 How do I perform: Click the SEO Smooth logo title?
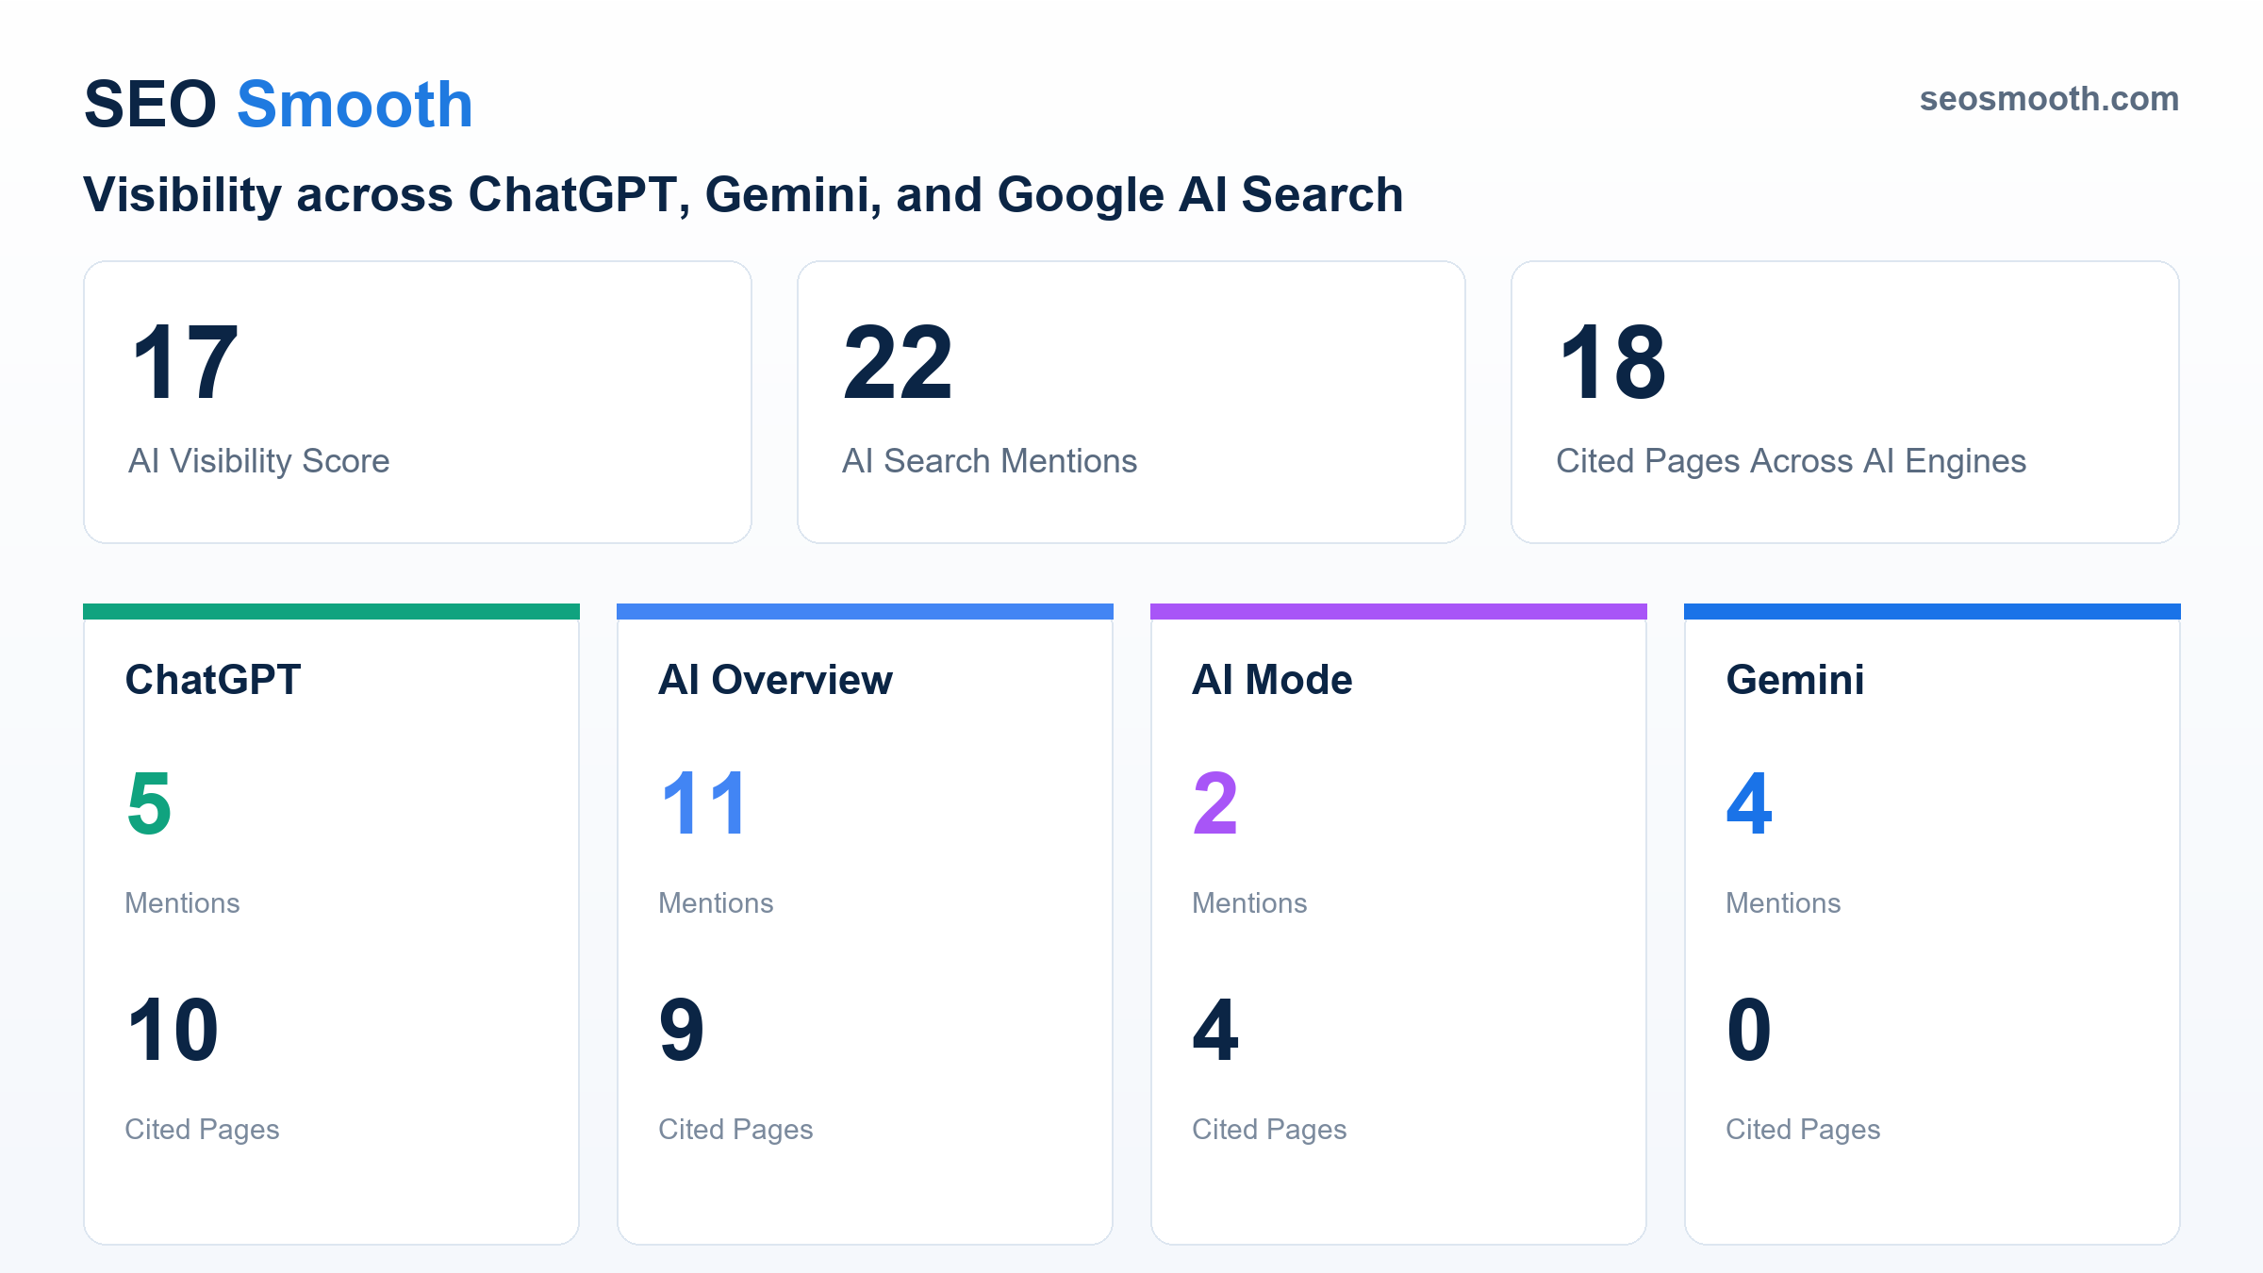pyautogui.click(x=278, y=104)
